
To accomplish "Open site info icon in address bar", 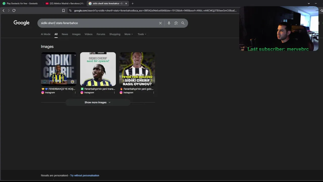I will (x=70, y=10).
